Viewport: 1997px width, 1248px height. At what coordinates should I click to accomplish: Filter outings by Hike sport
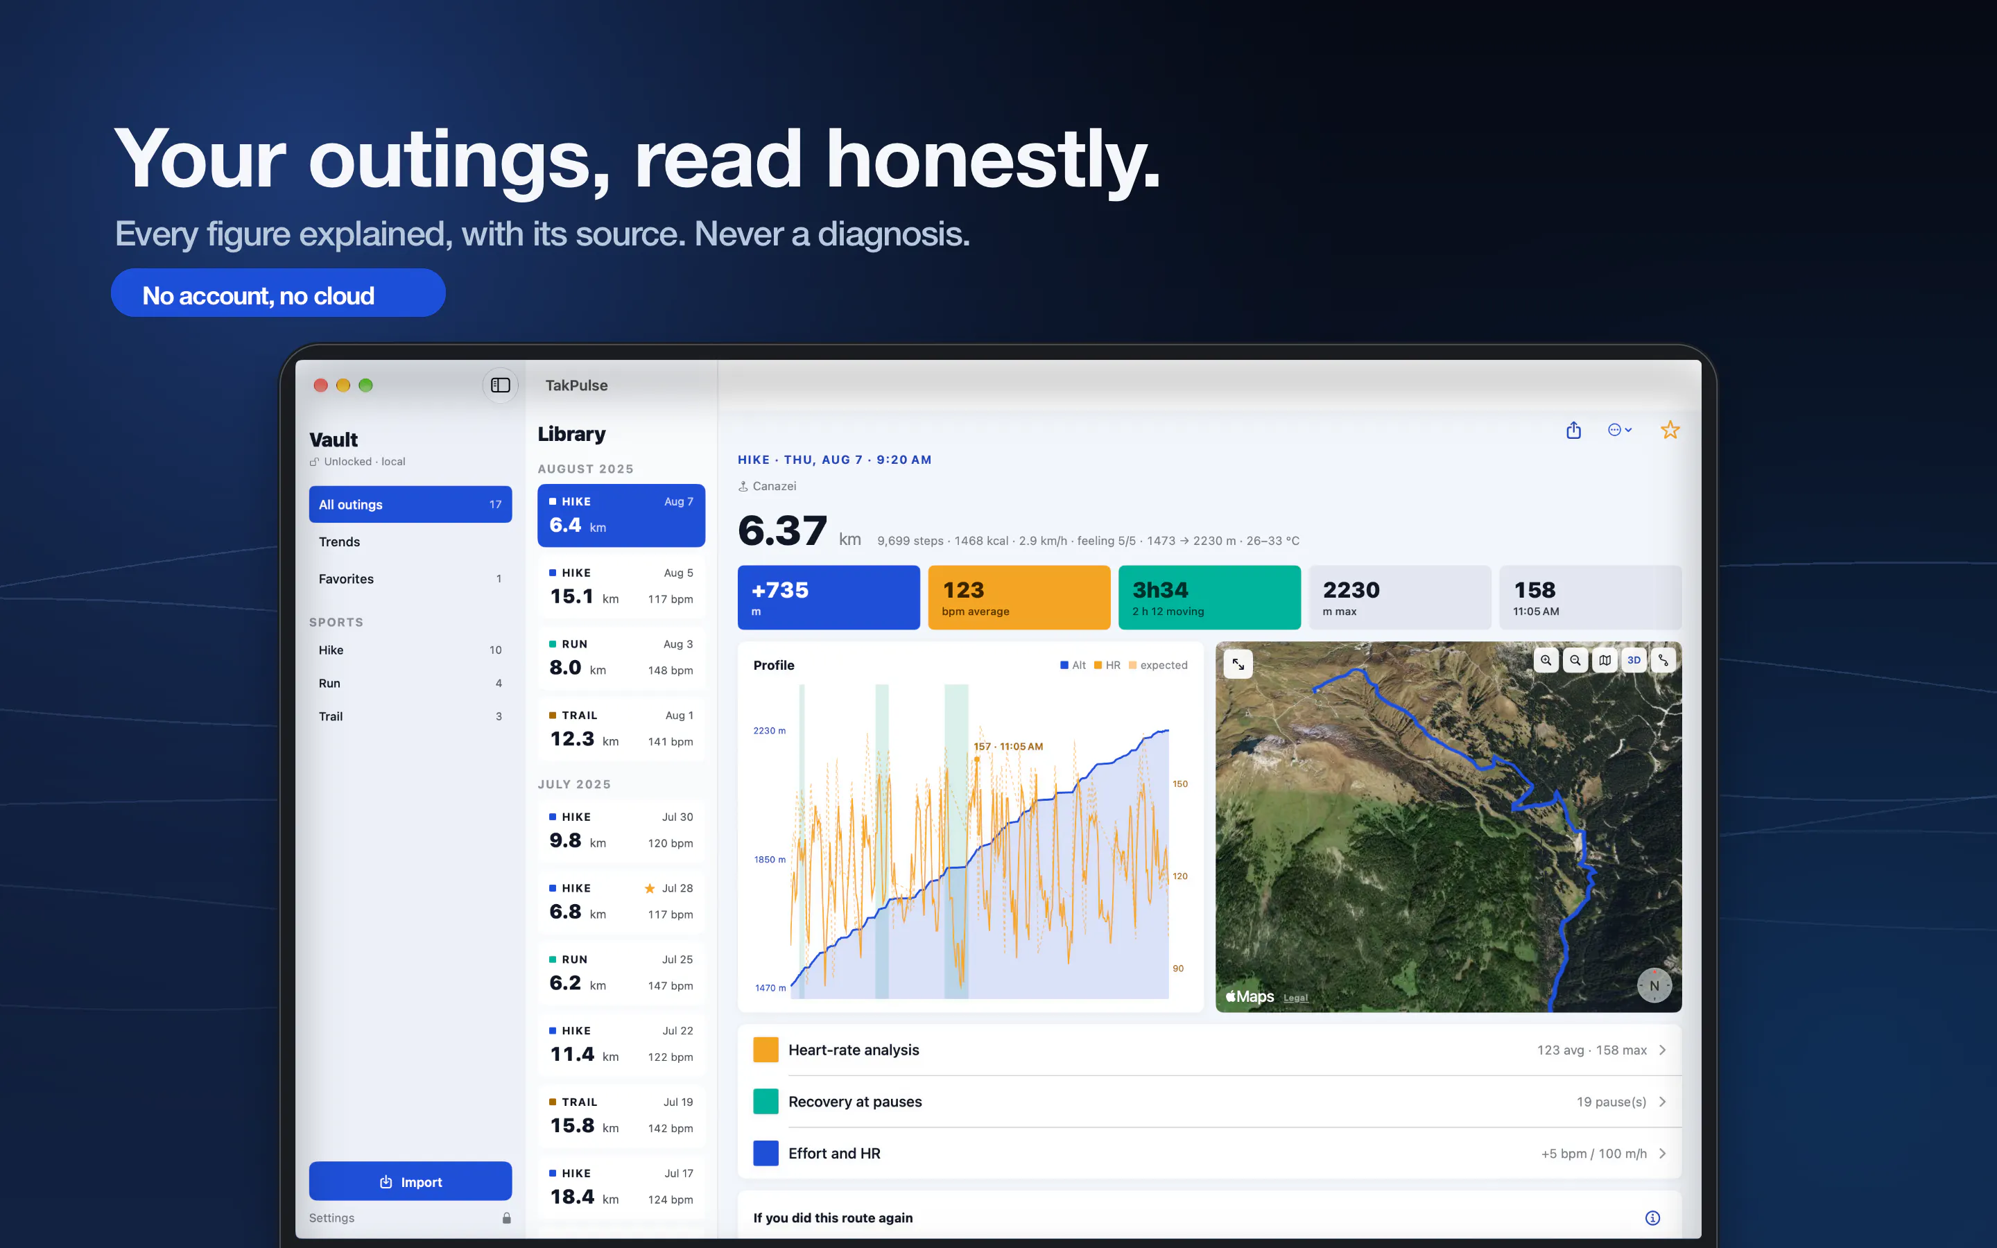tap(410, 650)
